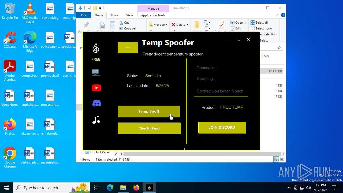Image resolution: width=343 pixels, height=193 pixels.
Task: Collapse the Explorer ribbon with the chevron
Action: 277,15
